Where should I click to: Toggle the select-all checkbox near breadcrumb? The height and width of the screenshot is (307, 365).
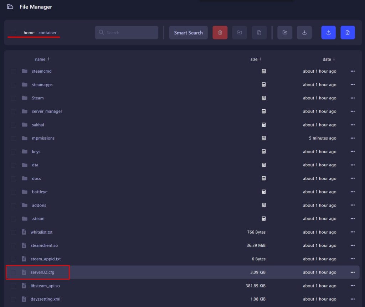(x=14, y=33)
